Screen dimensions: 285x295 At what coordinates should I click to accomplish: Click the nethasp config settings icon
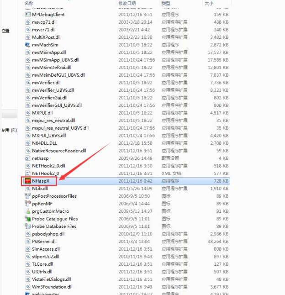coord(27,158)
